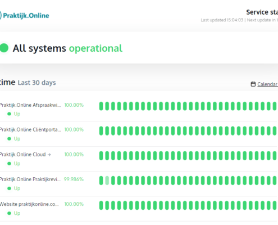Viewport: 278px width, 225px height.
Task: Click the calendar icon beside Calendar
Action: [253, 84]
